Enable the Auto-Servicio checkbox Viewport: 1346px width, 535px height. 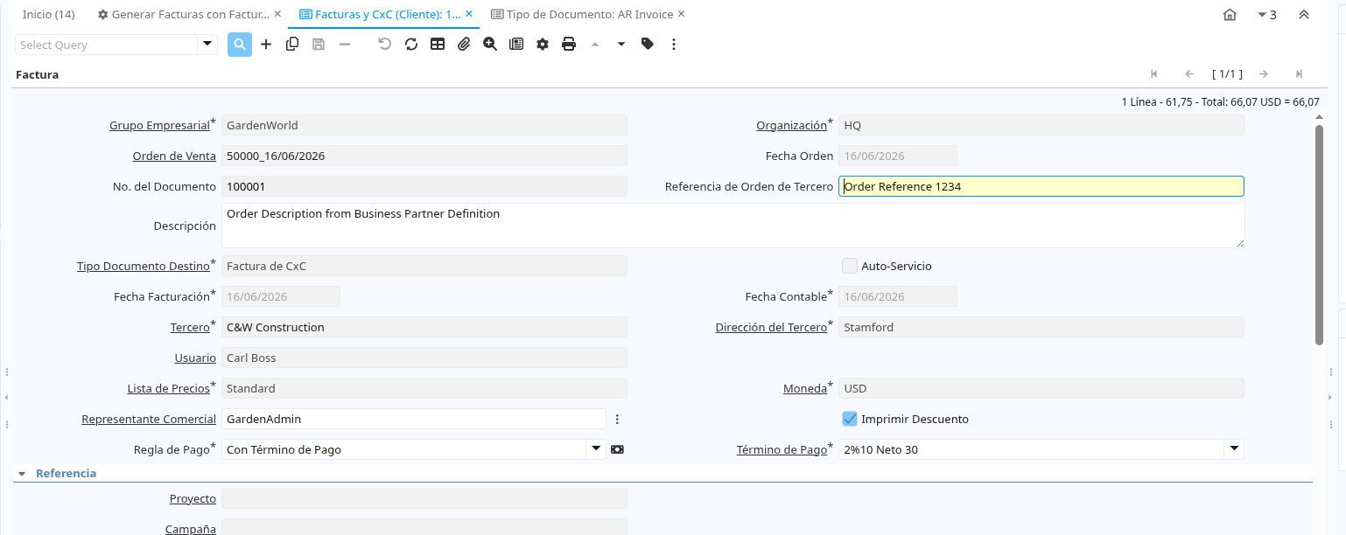point(849,266)
